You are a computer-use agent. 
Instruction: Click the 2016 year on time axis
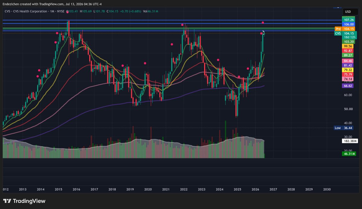coord(76,189)
